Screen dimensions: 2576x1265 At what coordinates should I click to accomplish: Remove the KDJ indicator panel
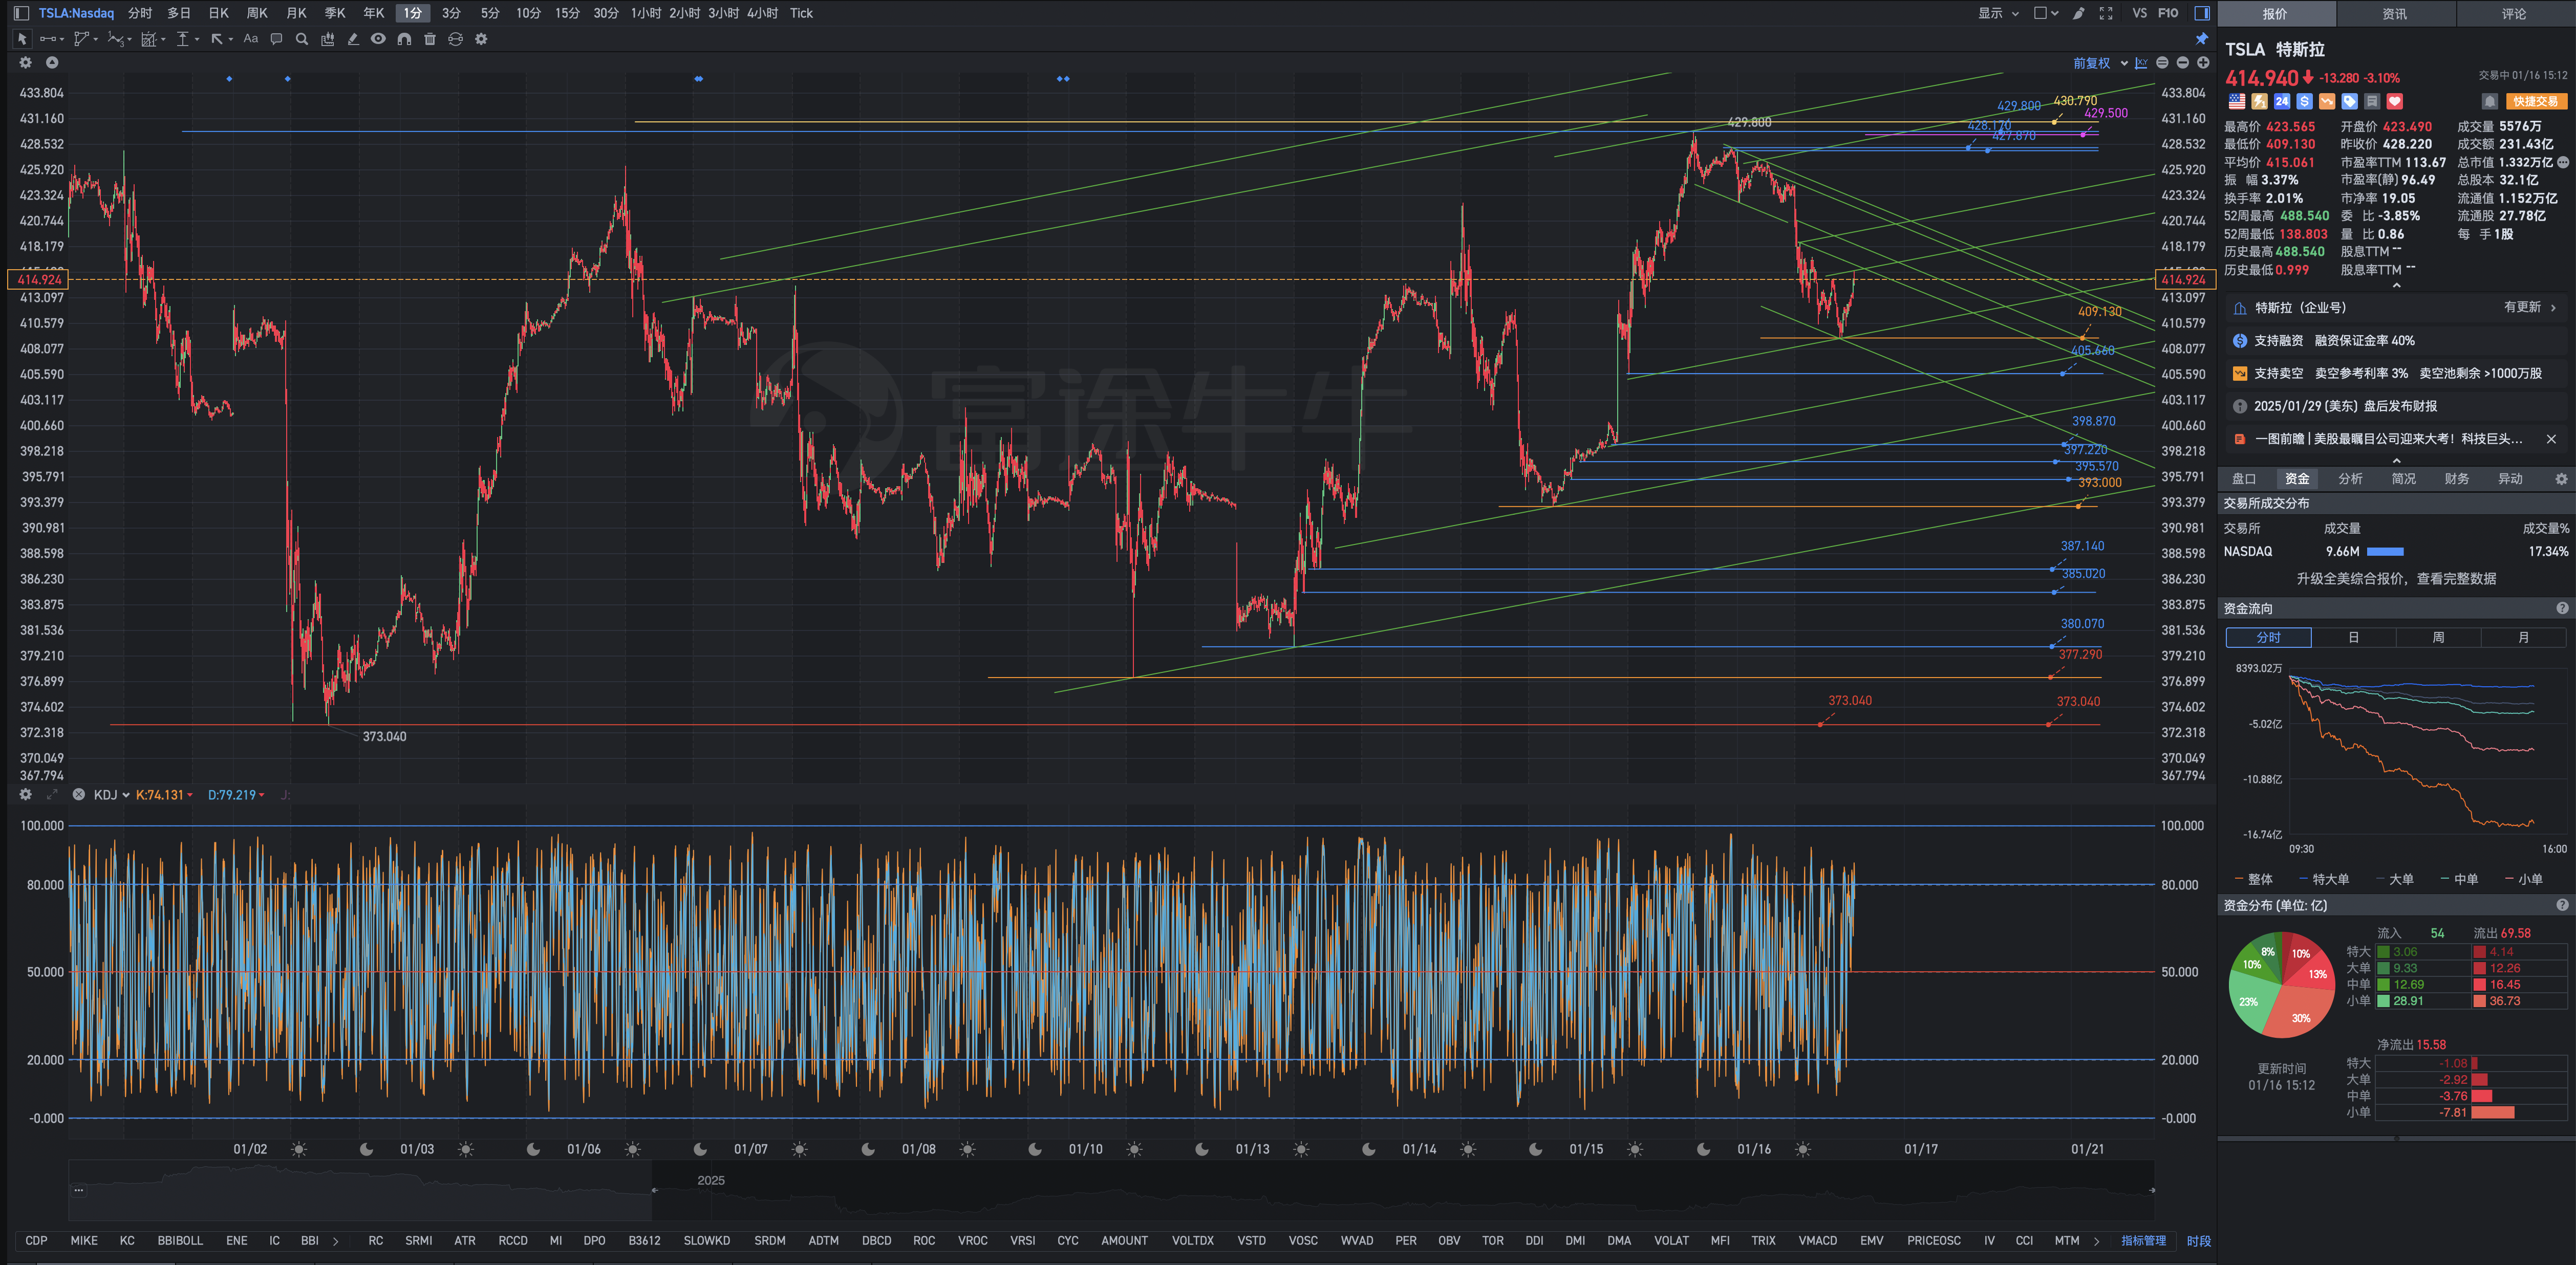pos(78,794)
